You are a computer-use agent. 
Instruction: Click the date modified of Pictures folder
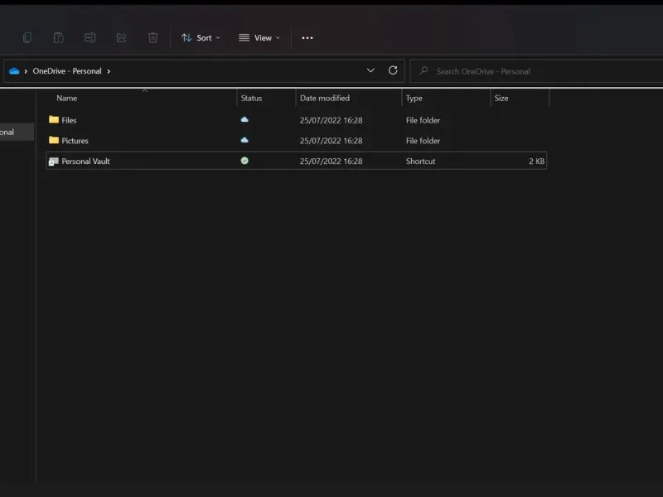tap(331, 141)
